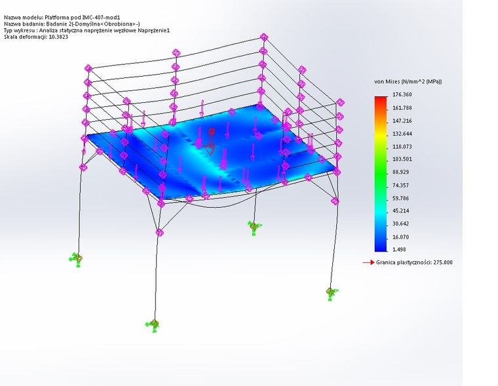The height and width of the screenshot is (386, 498).
Task: Click the legend value 16.070
Action: 401,237
